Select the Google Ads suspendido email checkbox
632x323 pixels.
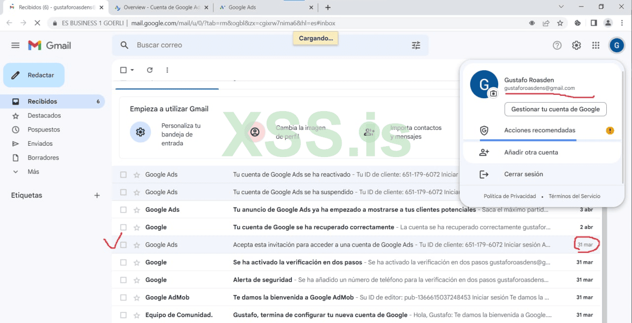point(123,192)
